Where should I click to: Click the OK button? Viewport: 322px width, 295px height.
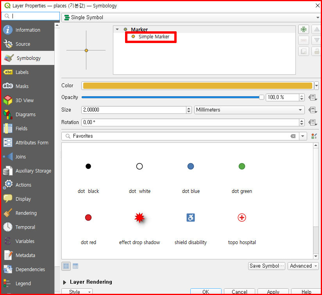206,292
